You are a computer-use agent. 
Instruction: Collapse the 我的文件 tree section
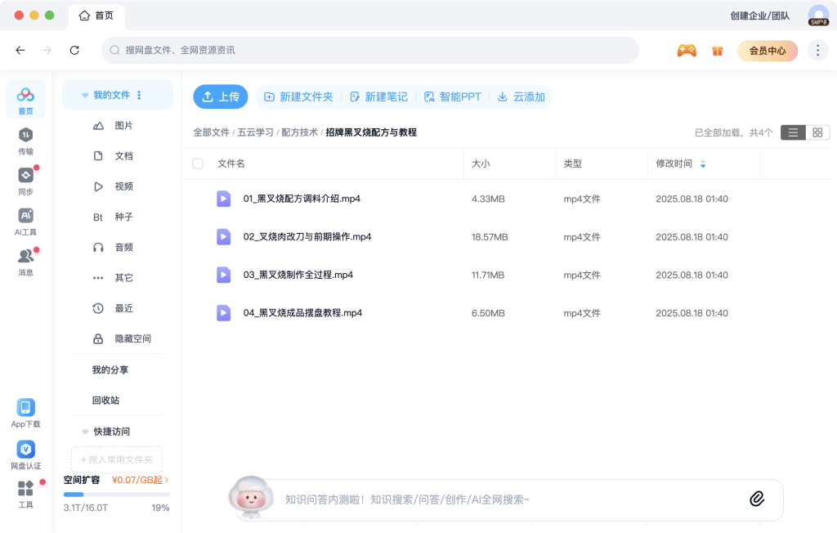(85, 96)
